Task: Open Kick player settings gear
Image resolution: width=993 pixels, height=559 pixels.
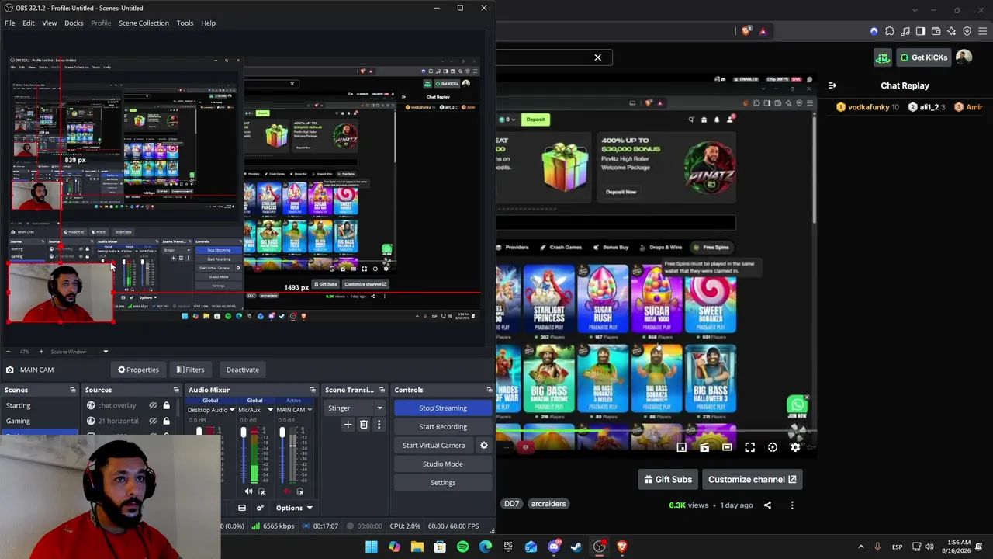Action: click(x=795, y=447)
